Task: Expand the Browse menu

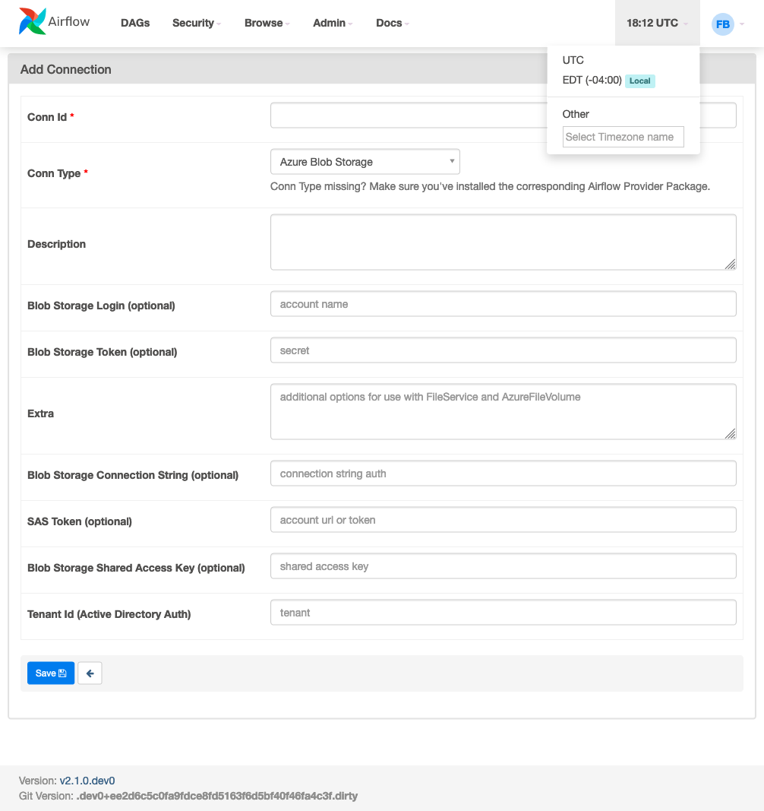Action: pyautogui.click(x=267, y=23)
